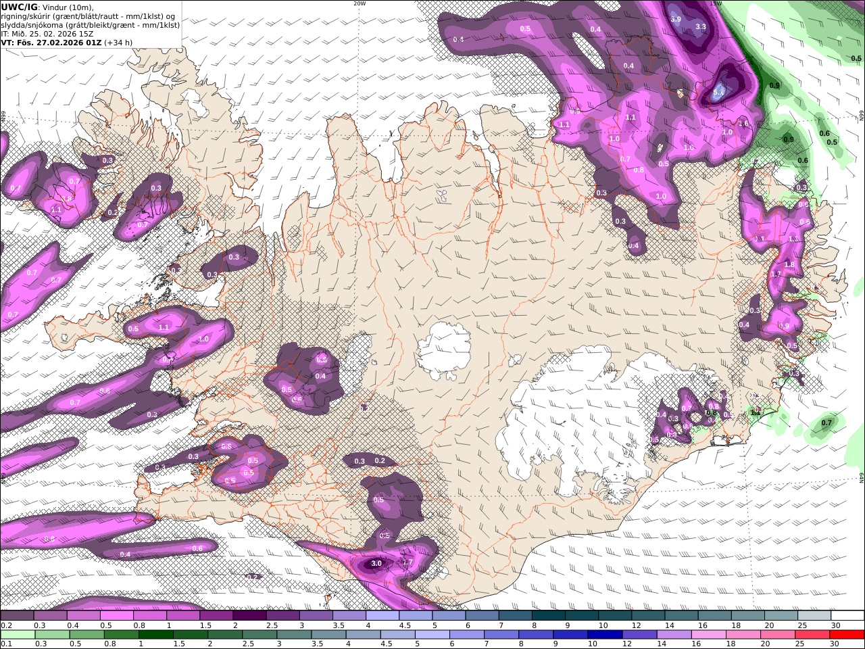
Task: Pick bottom legend swatch between 4.5 and 5
Action: (398, 634)
